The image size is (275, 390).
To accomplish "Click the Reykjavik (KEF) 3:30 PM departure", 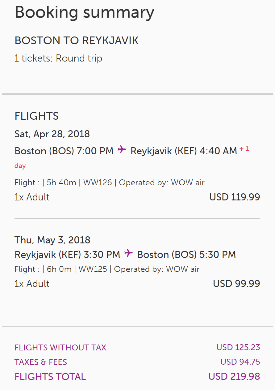I will (67, 255).
